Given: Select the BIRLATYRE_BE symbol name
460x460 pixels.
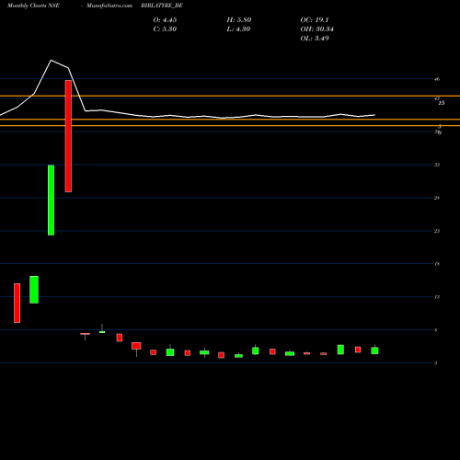Looking at the screenshot, I should click(x=162, y=6).
